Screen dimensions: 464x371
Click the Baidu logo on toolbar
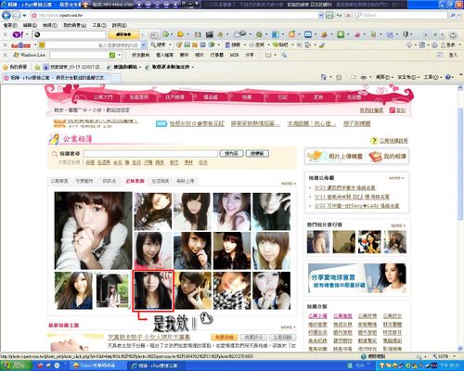tap(20, 45)
